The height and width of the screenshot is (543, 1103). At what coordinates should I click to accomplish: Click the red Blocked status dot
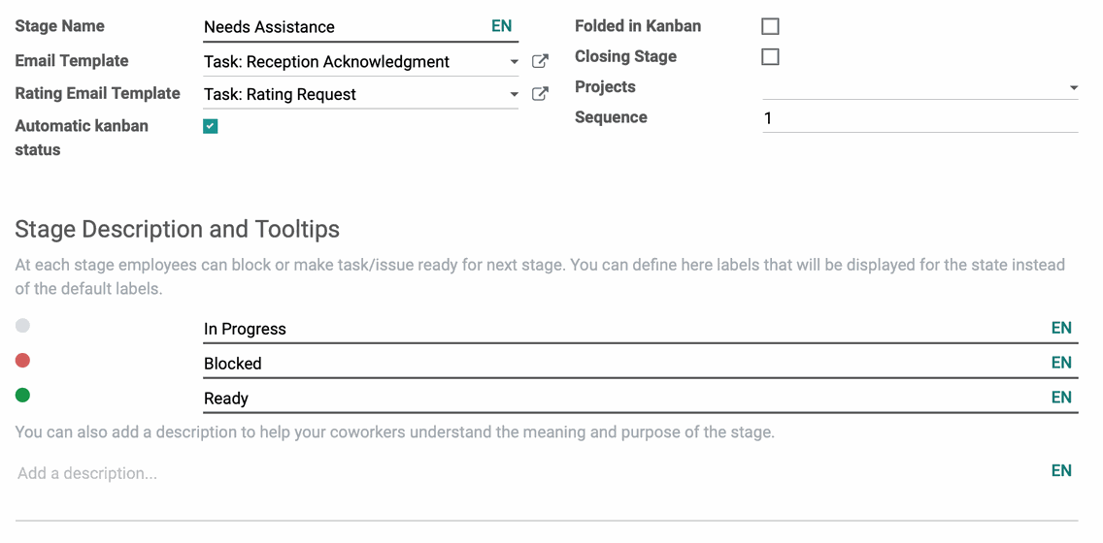[x=22, y=361]
